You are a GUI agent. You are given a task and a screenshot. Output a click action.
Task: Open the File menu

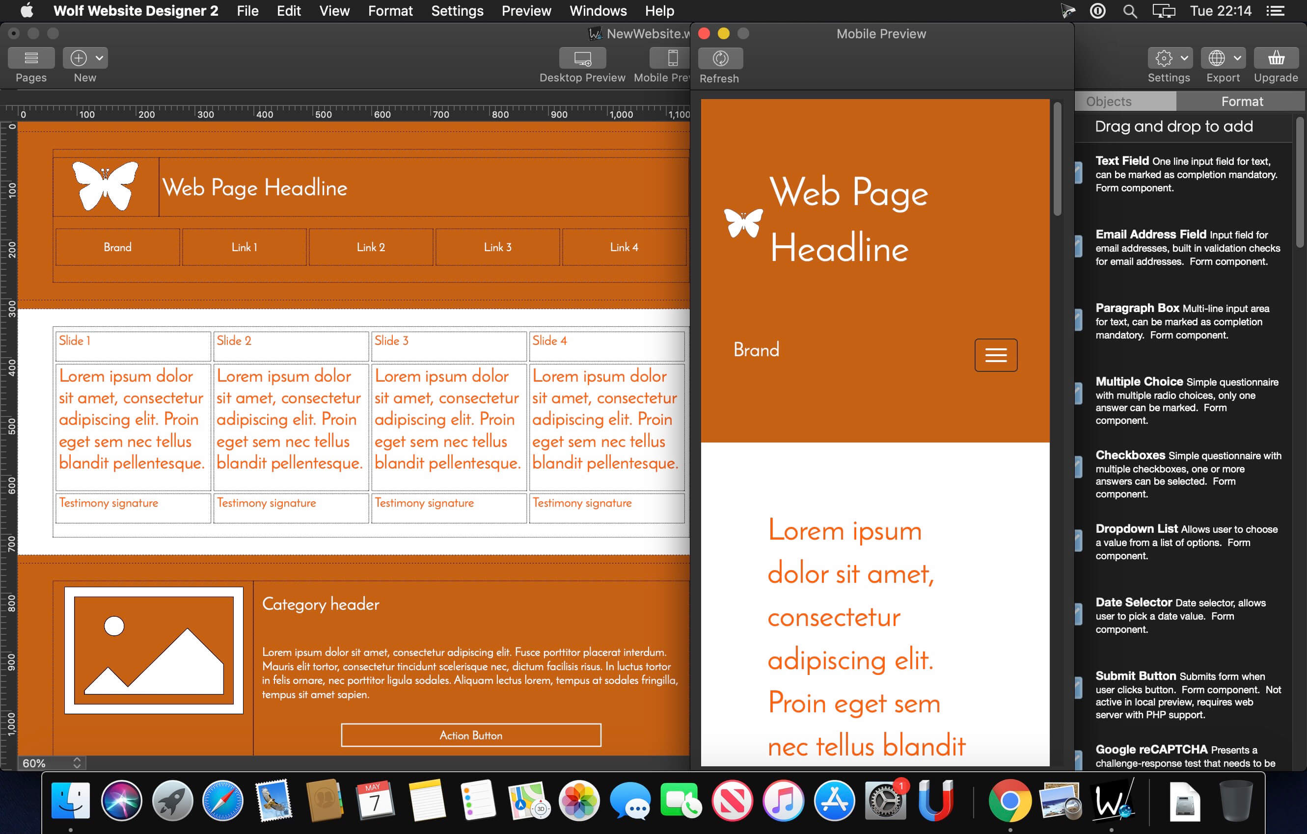click(x=247, y=11)
